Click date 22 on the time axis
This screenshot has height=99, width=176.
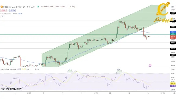coord(129,93)
